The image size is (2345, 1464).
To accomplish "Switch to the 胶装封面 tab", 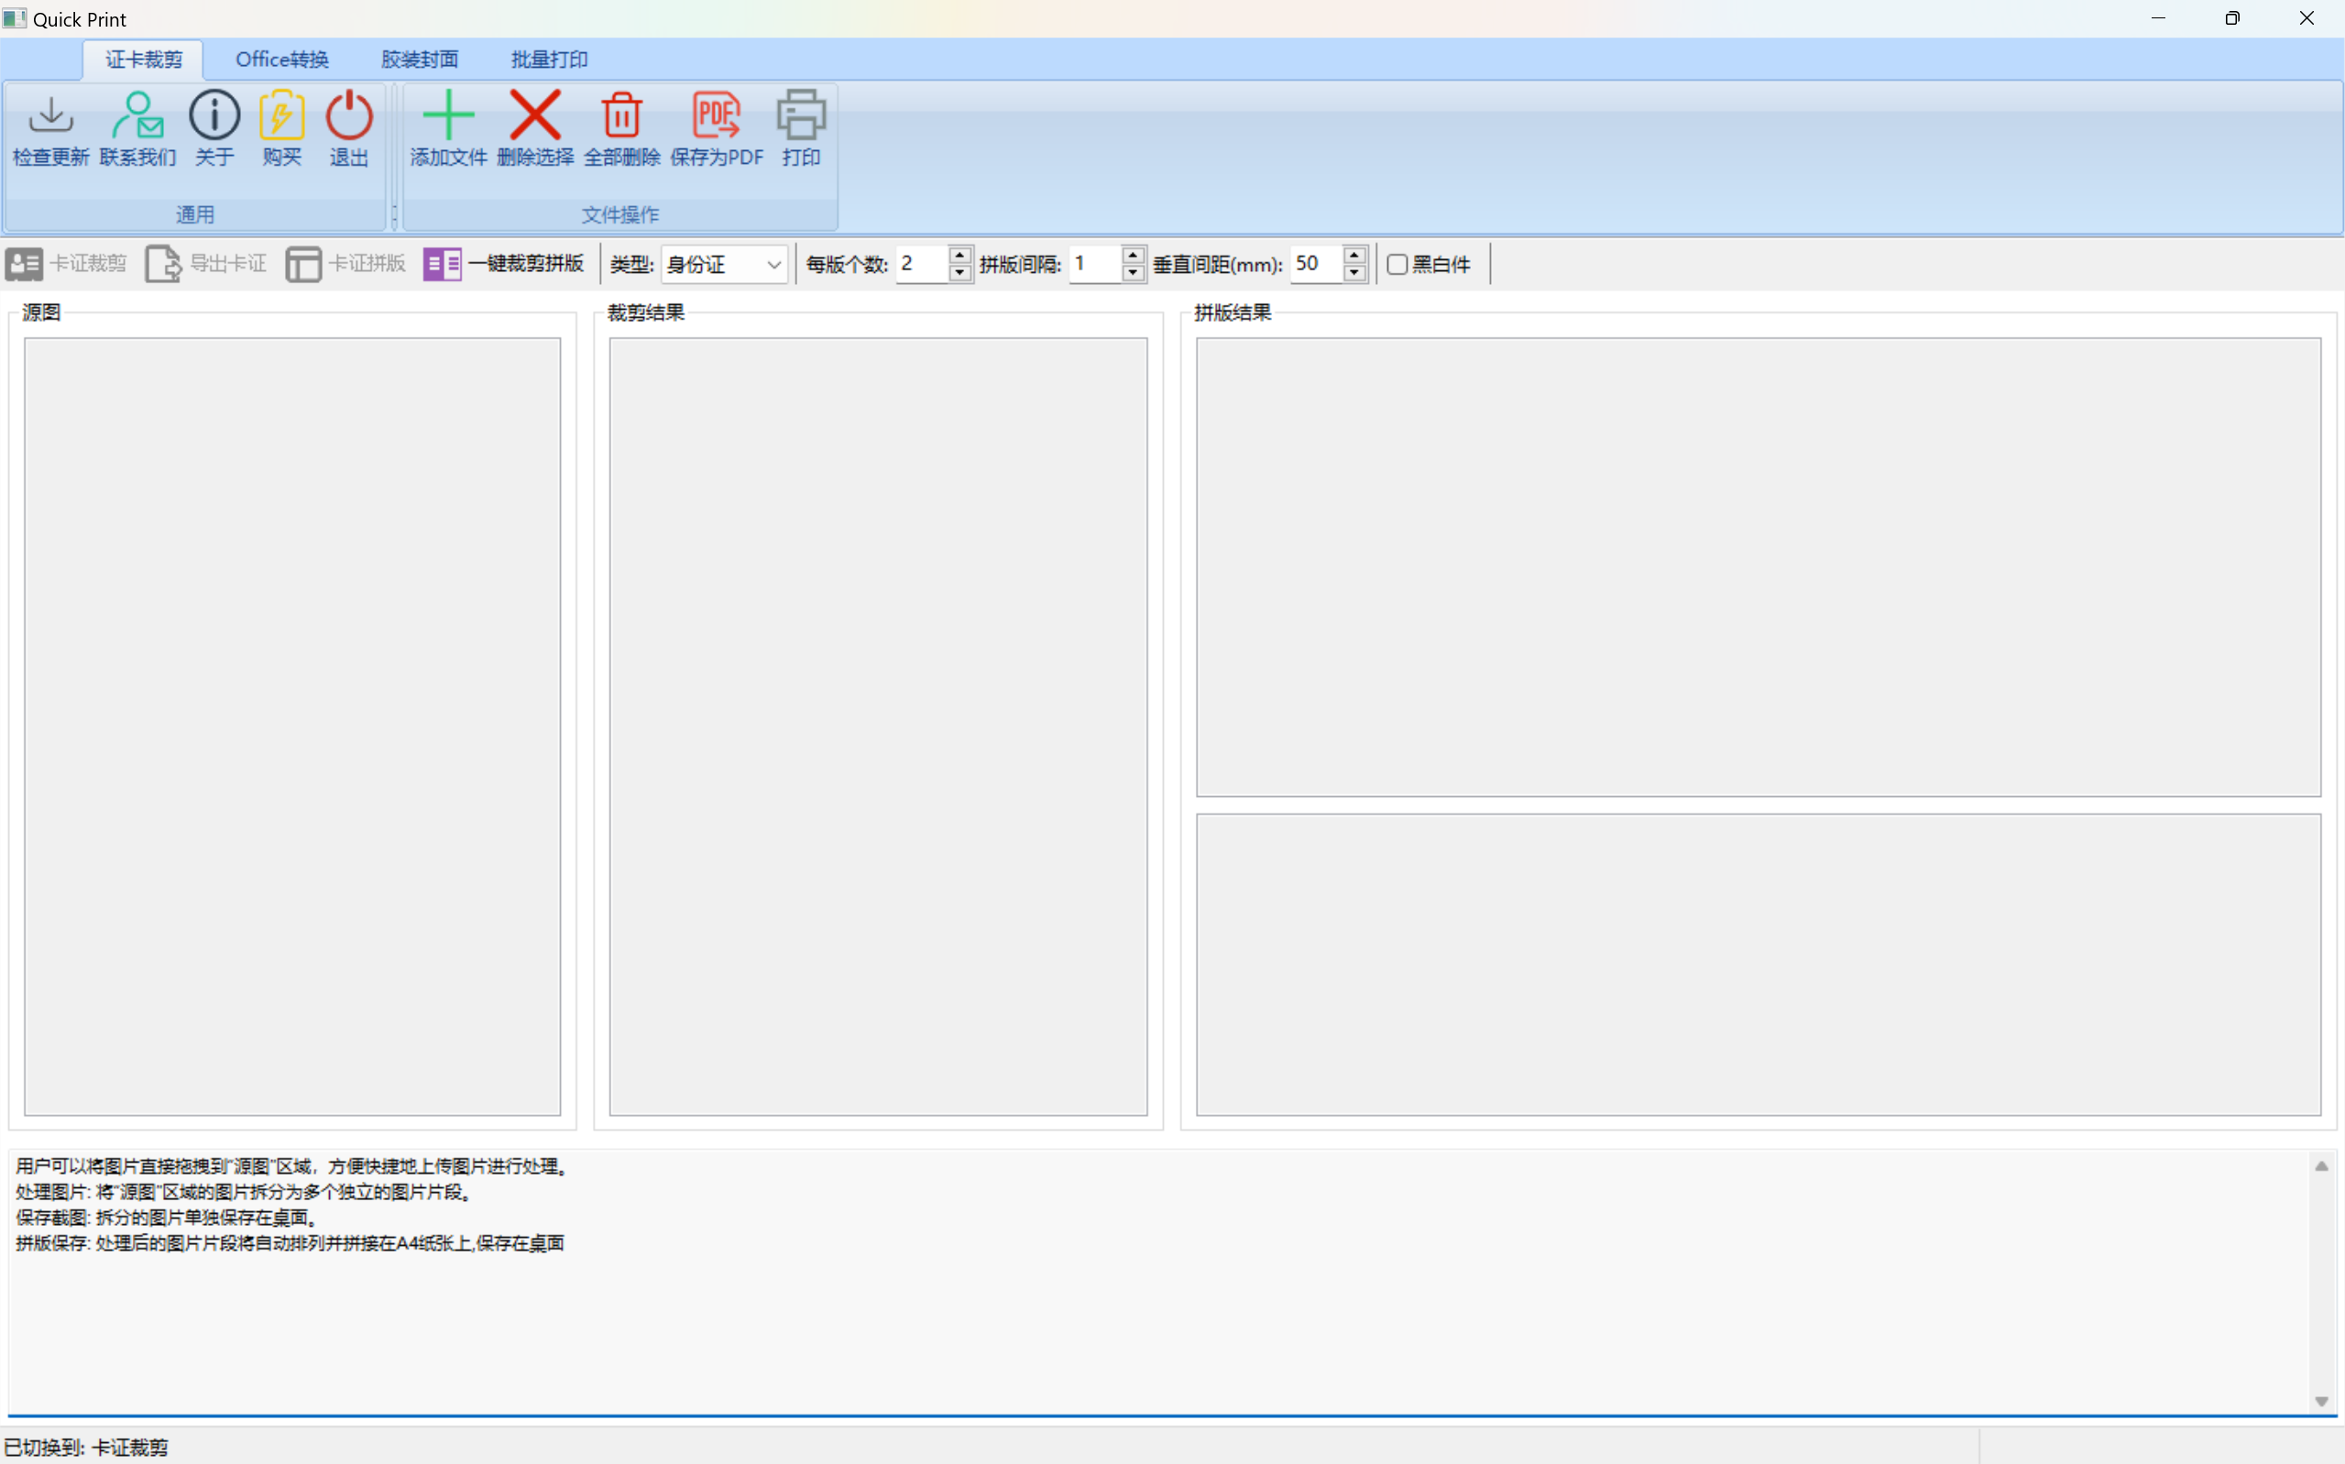I will (419, 59).
